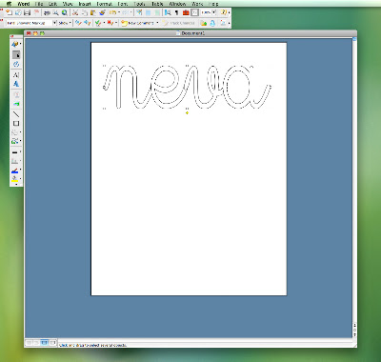Click the Select Browse Object button
The image size is (381, 362).
[x=354, y=330]
